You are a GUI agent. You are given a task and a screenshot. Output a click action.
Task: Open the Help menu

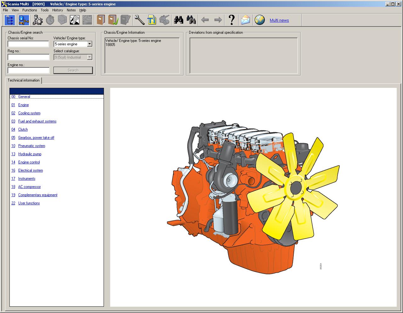[83, 10]
